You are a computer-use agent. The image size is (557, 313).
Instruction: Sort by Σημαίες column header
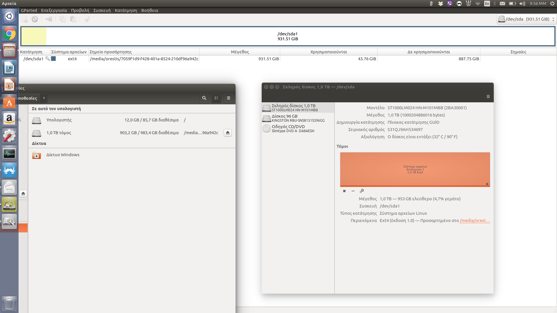[x=518, y=52]
